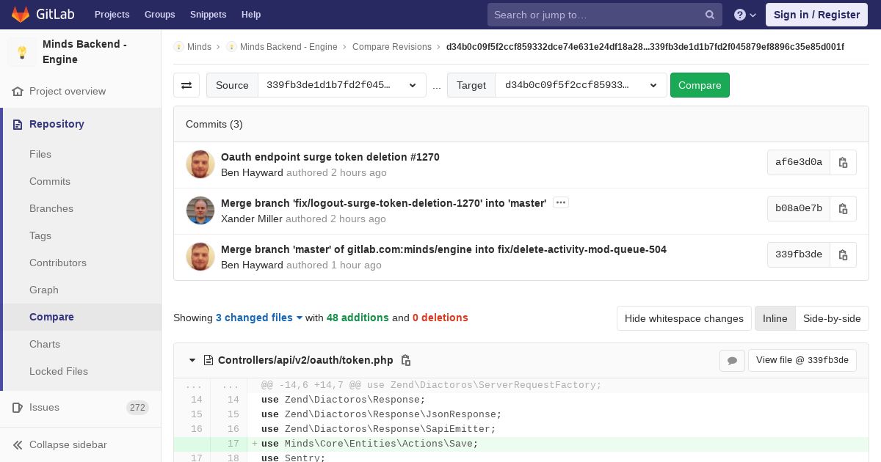Collapse the token.php diff section
881x462 pixels.
[x=192, y=360]
